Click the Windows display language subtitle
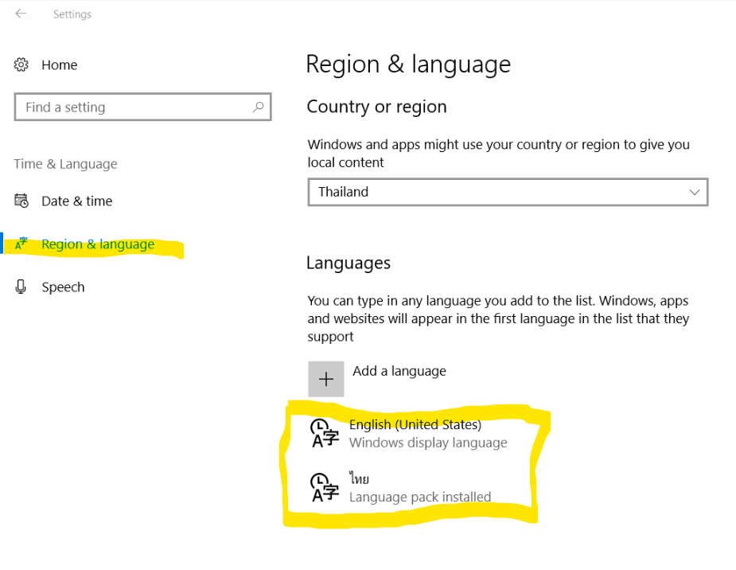The image size is (736, 570). point(428,443)
